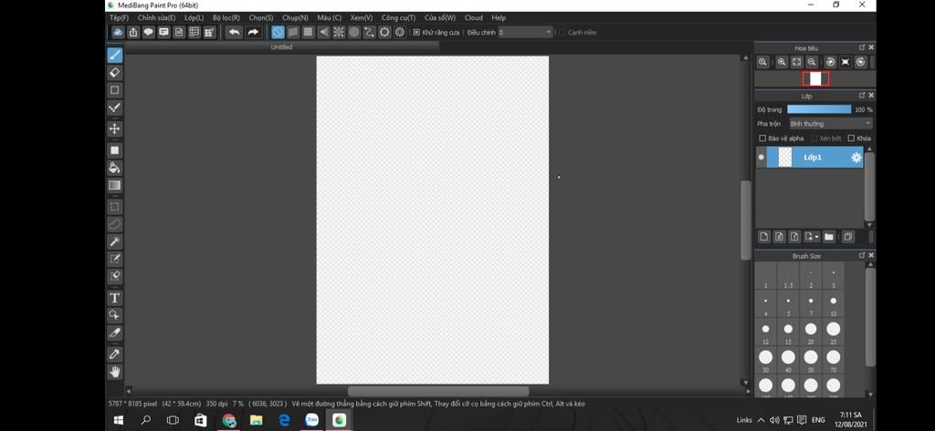Open the Chỉnh sửa(E) menu
Image resolution: width=935 pixels, height=431 pixels.
(x=157, y=18)
